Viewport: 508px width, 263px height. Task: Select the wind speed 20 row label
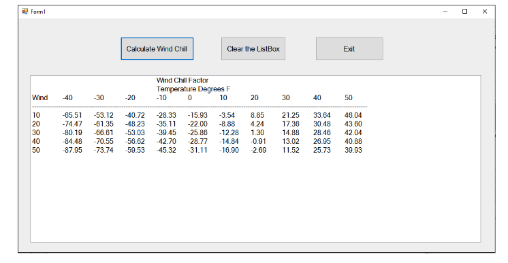point(36,124)
